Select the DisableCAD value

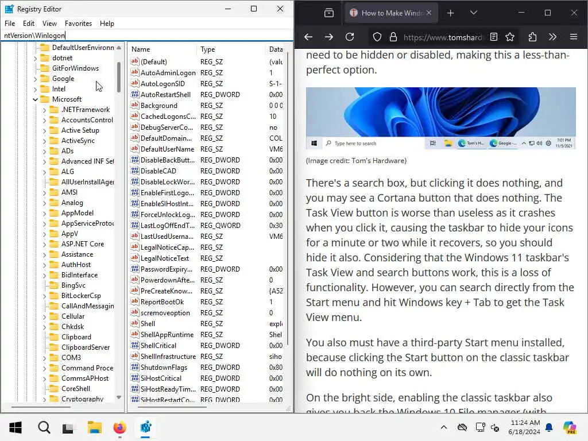pos(158,171)
